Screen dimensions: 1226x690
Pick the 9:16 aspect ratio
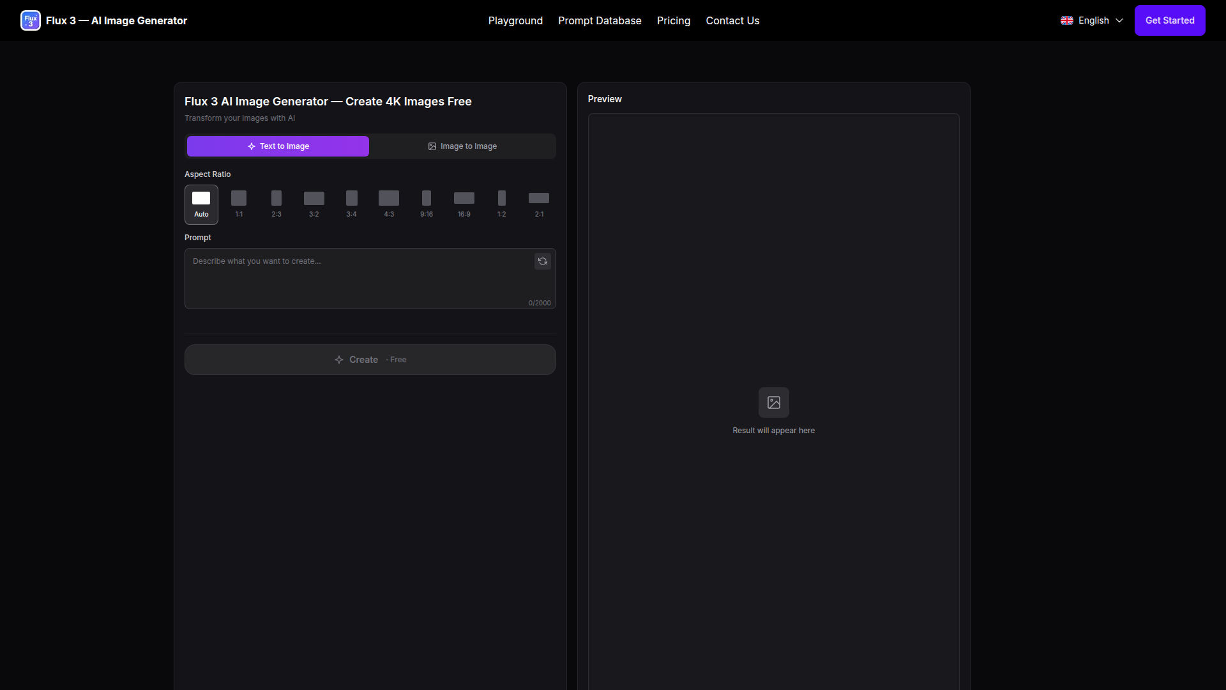[427, 204]
